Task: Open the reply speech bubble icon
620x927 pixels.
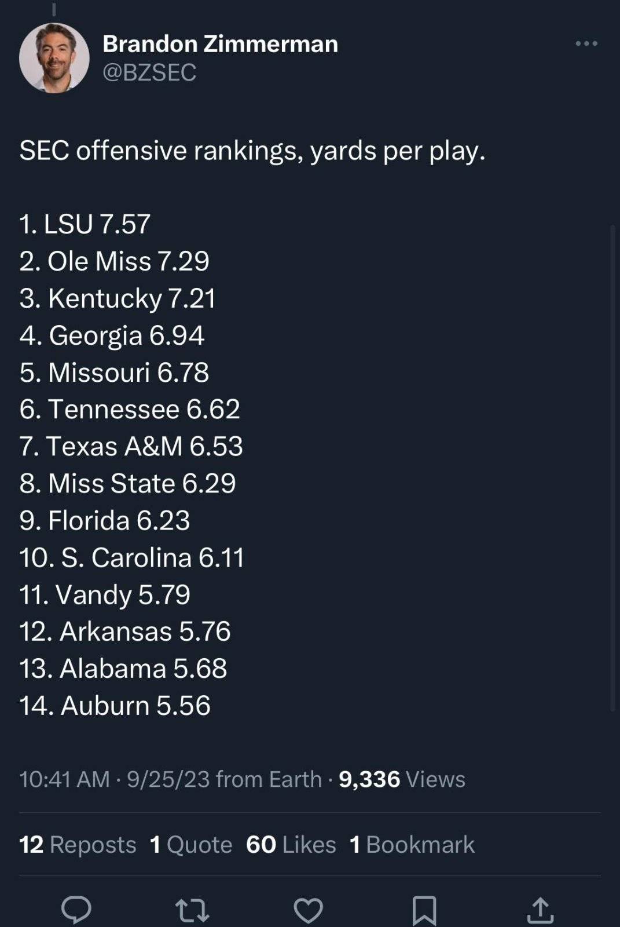Action: click(76, 910)
